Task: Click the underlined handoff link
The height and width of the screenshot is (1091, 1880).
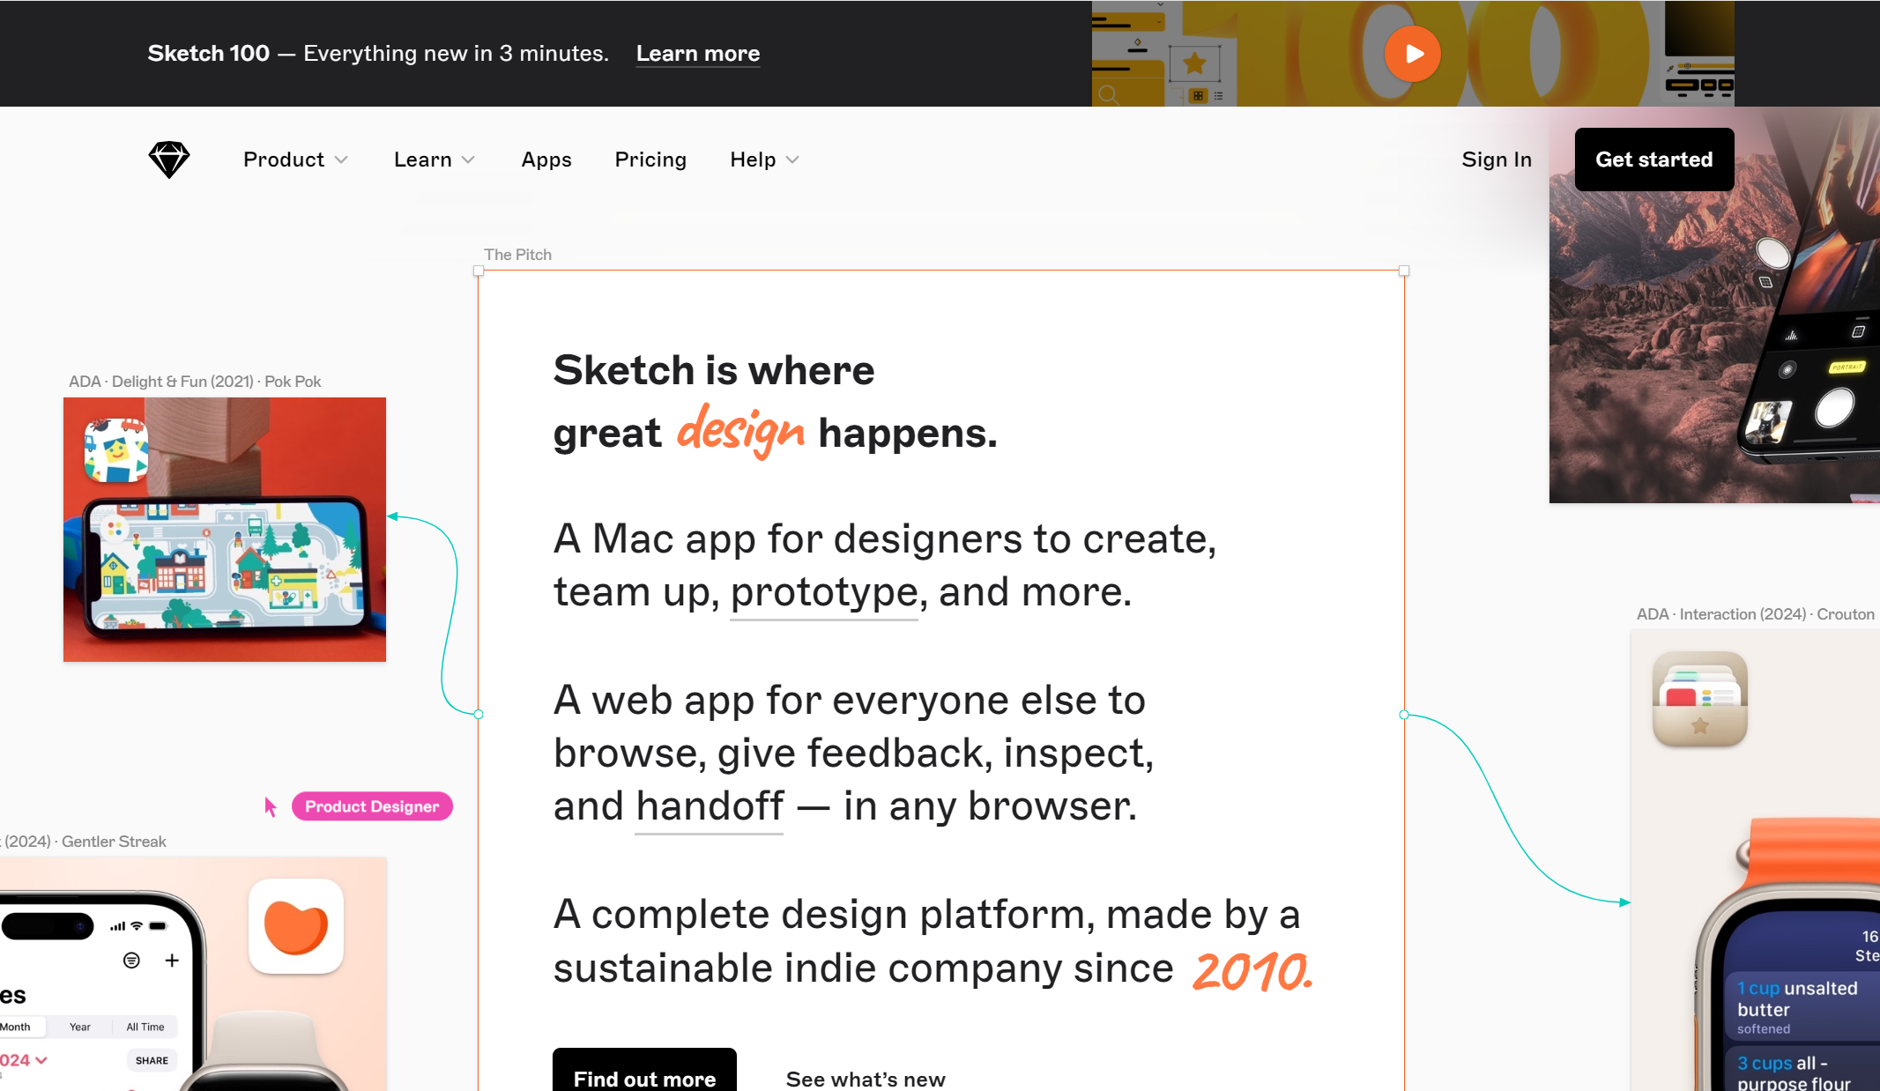Action: tap(710, 806)
